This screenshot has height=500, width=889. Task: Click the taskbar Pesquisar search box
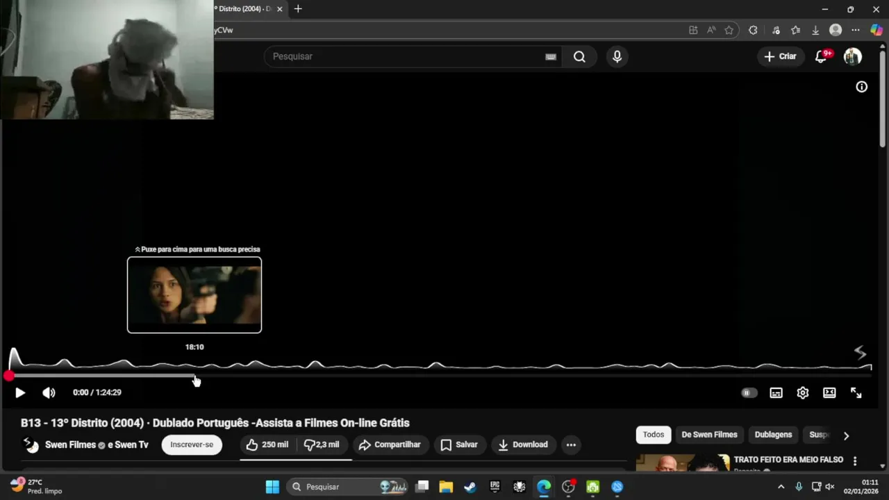(x=347, y=487)
